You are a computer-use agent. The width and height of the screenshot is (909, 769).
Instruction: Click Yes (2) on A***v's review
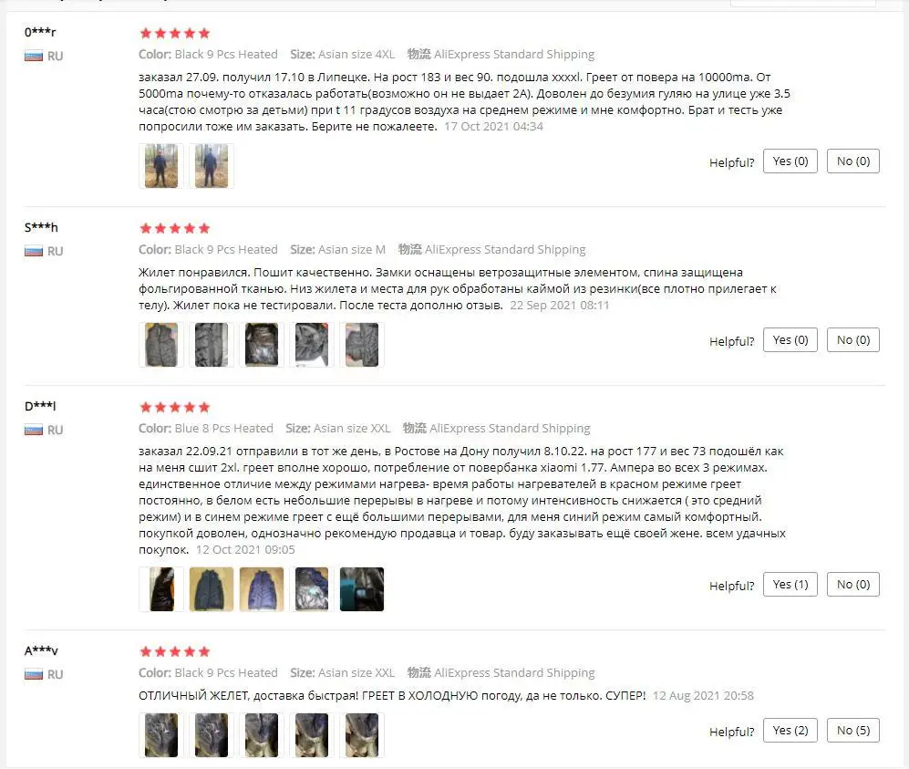point(790,731)
